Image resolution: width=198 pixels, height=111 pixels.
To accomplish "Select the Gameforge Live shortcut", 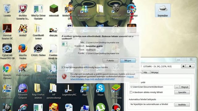I will click(131, 12).
